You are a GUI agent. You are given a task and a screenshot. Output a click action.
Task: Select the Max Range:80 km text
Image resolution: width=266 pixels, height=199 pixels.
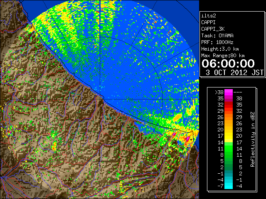[x=223, y=56]
